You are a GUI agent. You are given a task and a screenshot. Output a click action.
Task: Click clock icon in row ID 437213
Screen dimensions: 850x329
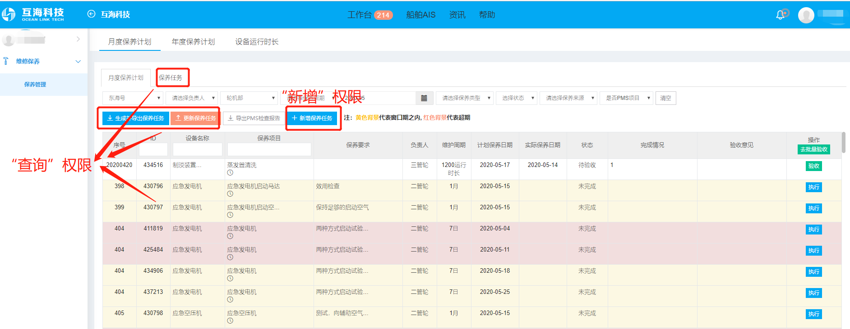230,300
